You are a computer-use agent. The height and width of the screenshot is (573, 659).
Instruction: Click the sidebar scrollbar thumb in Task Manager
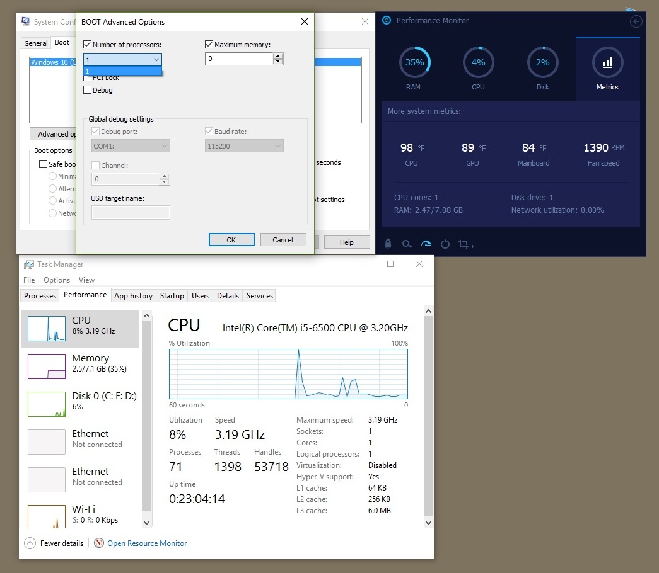pos(147,416)
